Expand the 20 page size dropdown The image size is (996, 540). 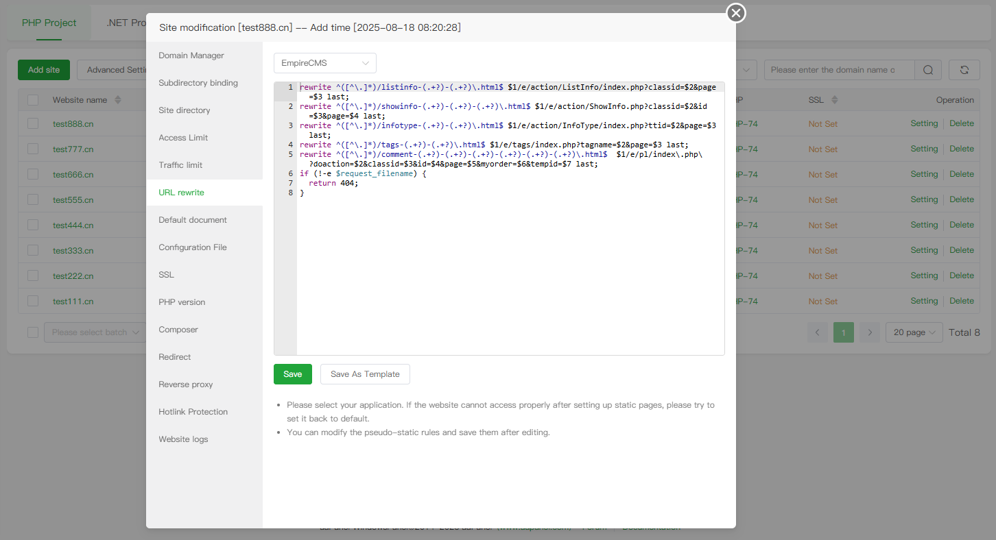914,332
